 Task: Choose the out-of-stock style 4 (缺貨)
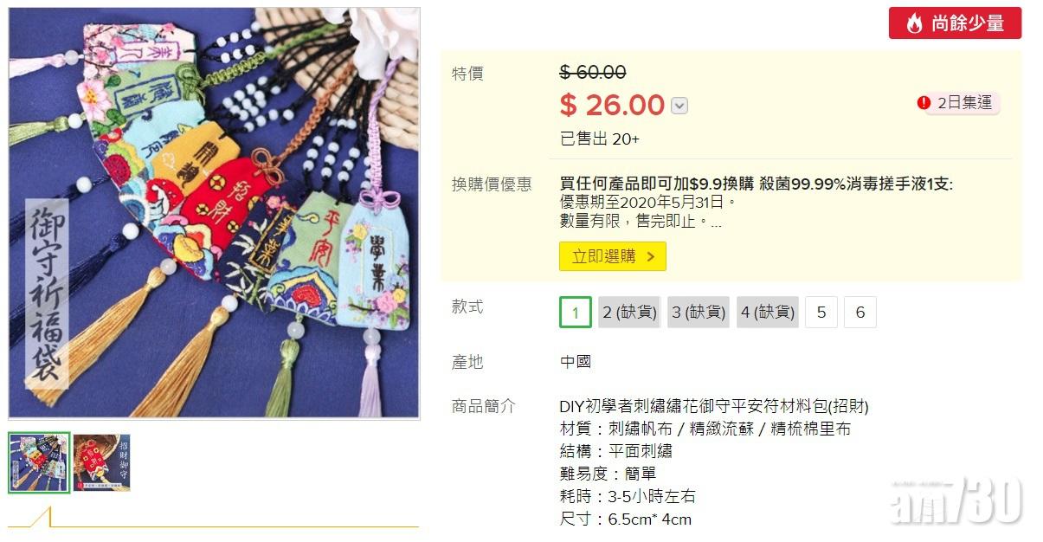pos(768,313)
